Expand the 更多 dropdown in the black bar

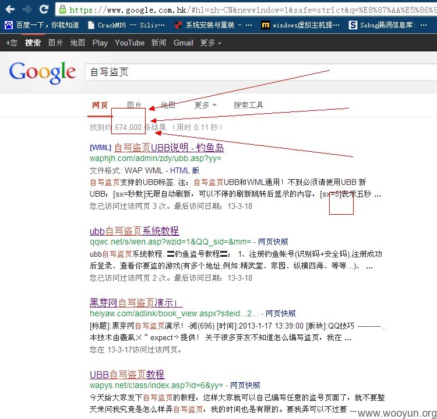(210, 43)
